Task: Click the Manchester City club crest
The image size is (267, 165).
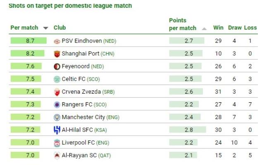Action: pyautogui.click(x=57, y=118)
